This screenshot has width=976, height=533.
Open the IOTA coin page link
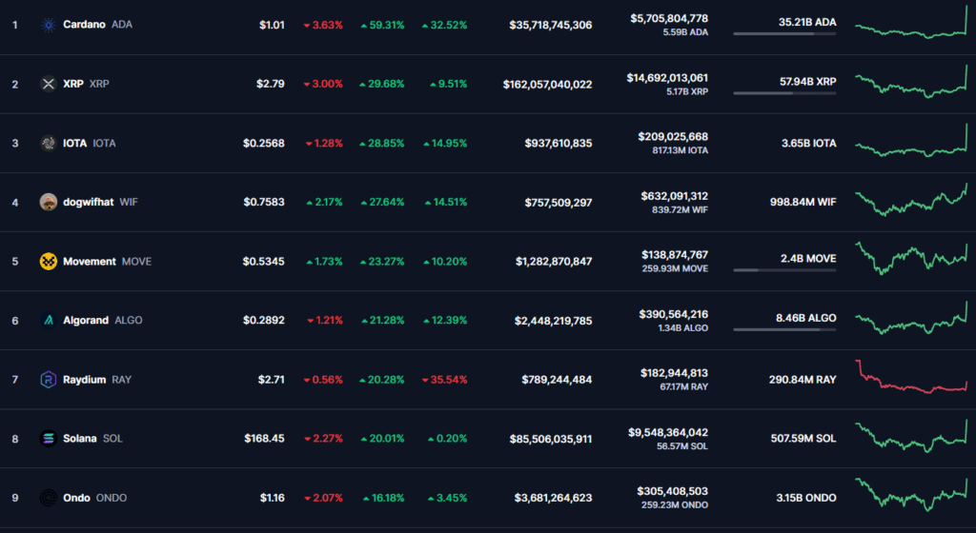89,143
